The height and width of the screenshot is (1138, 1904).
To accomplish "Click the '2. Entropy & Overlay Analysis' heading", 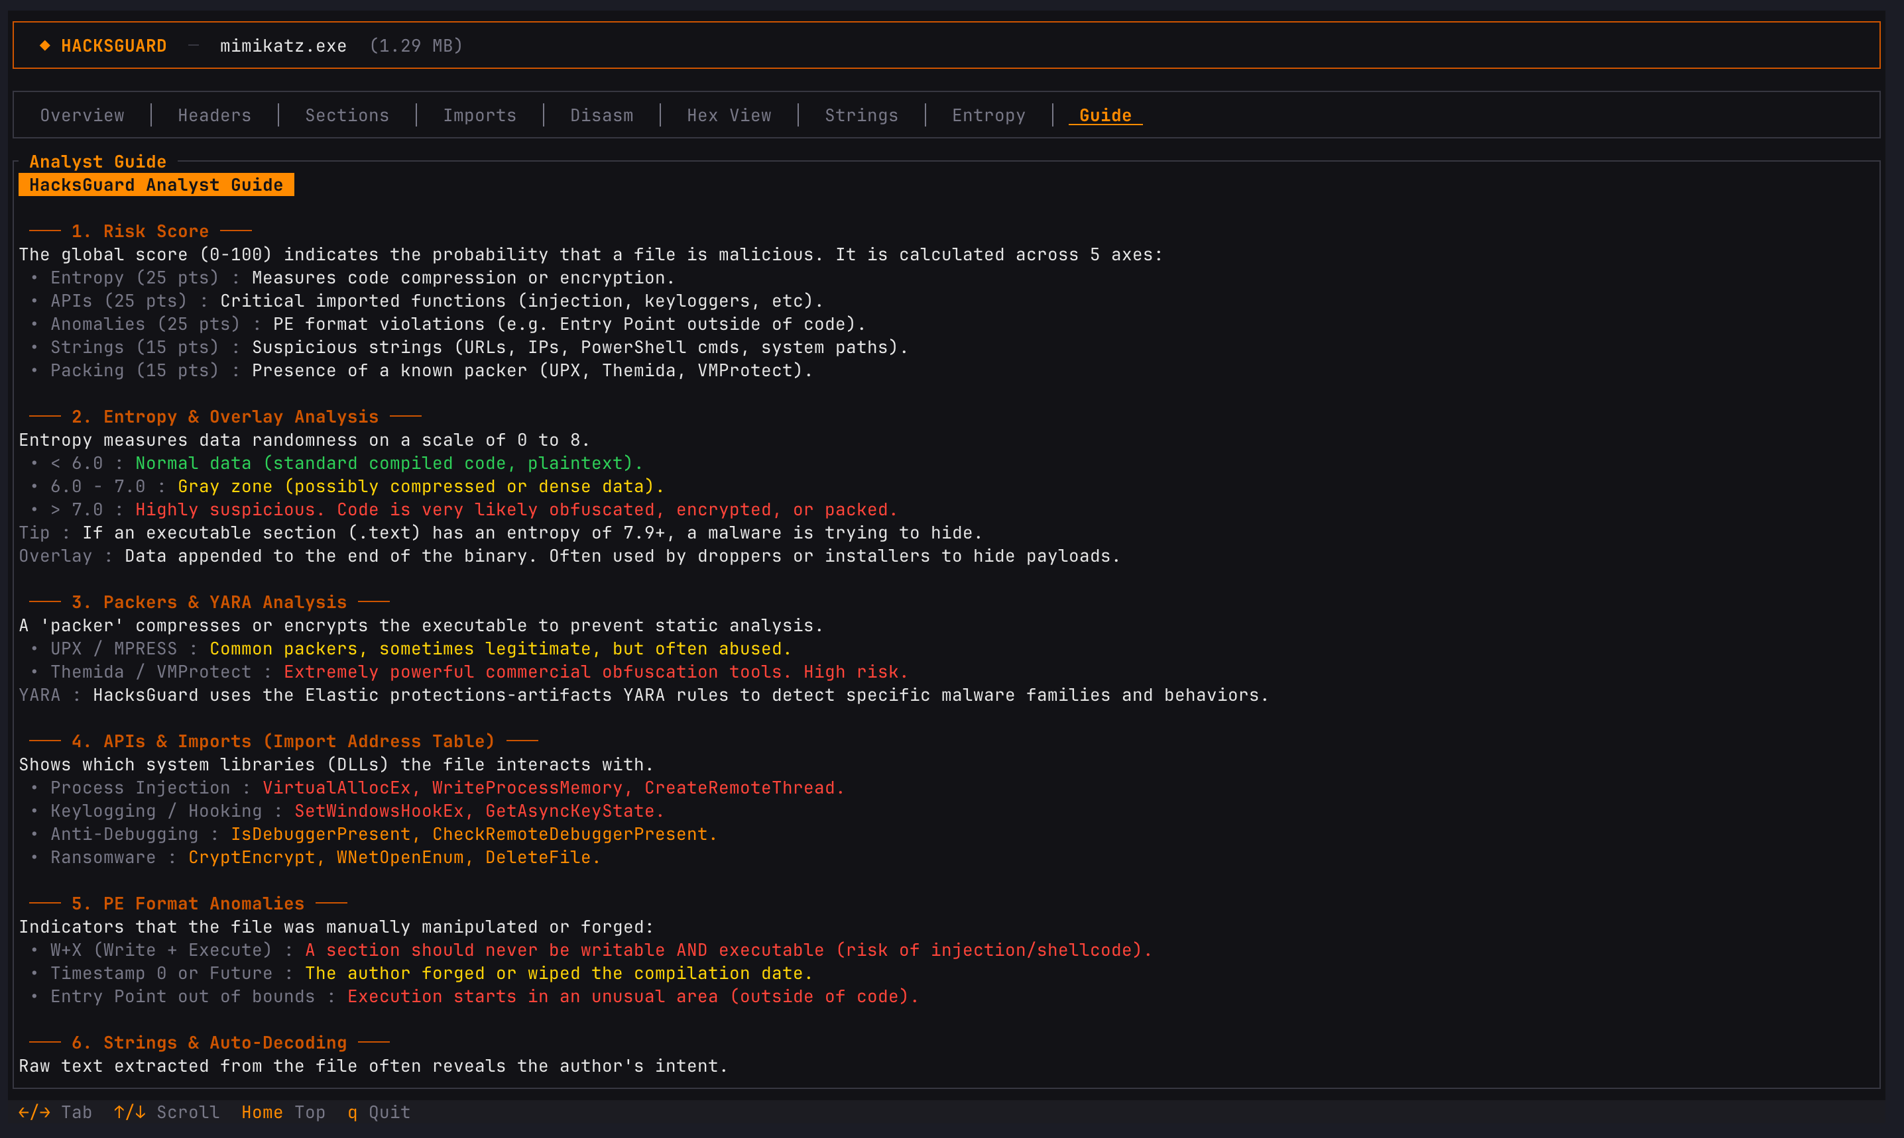I will point(225,417).
